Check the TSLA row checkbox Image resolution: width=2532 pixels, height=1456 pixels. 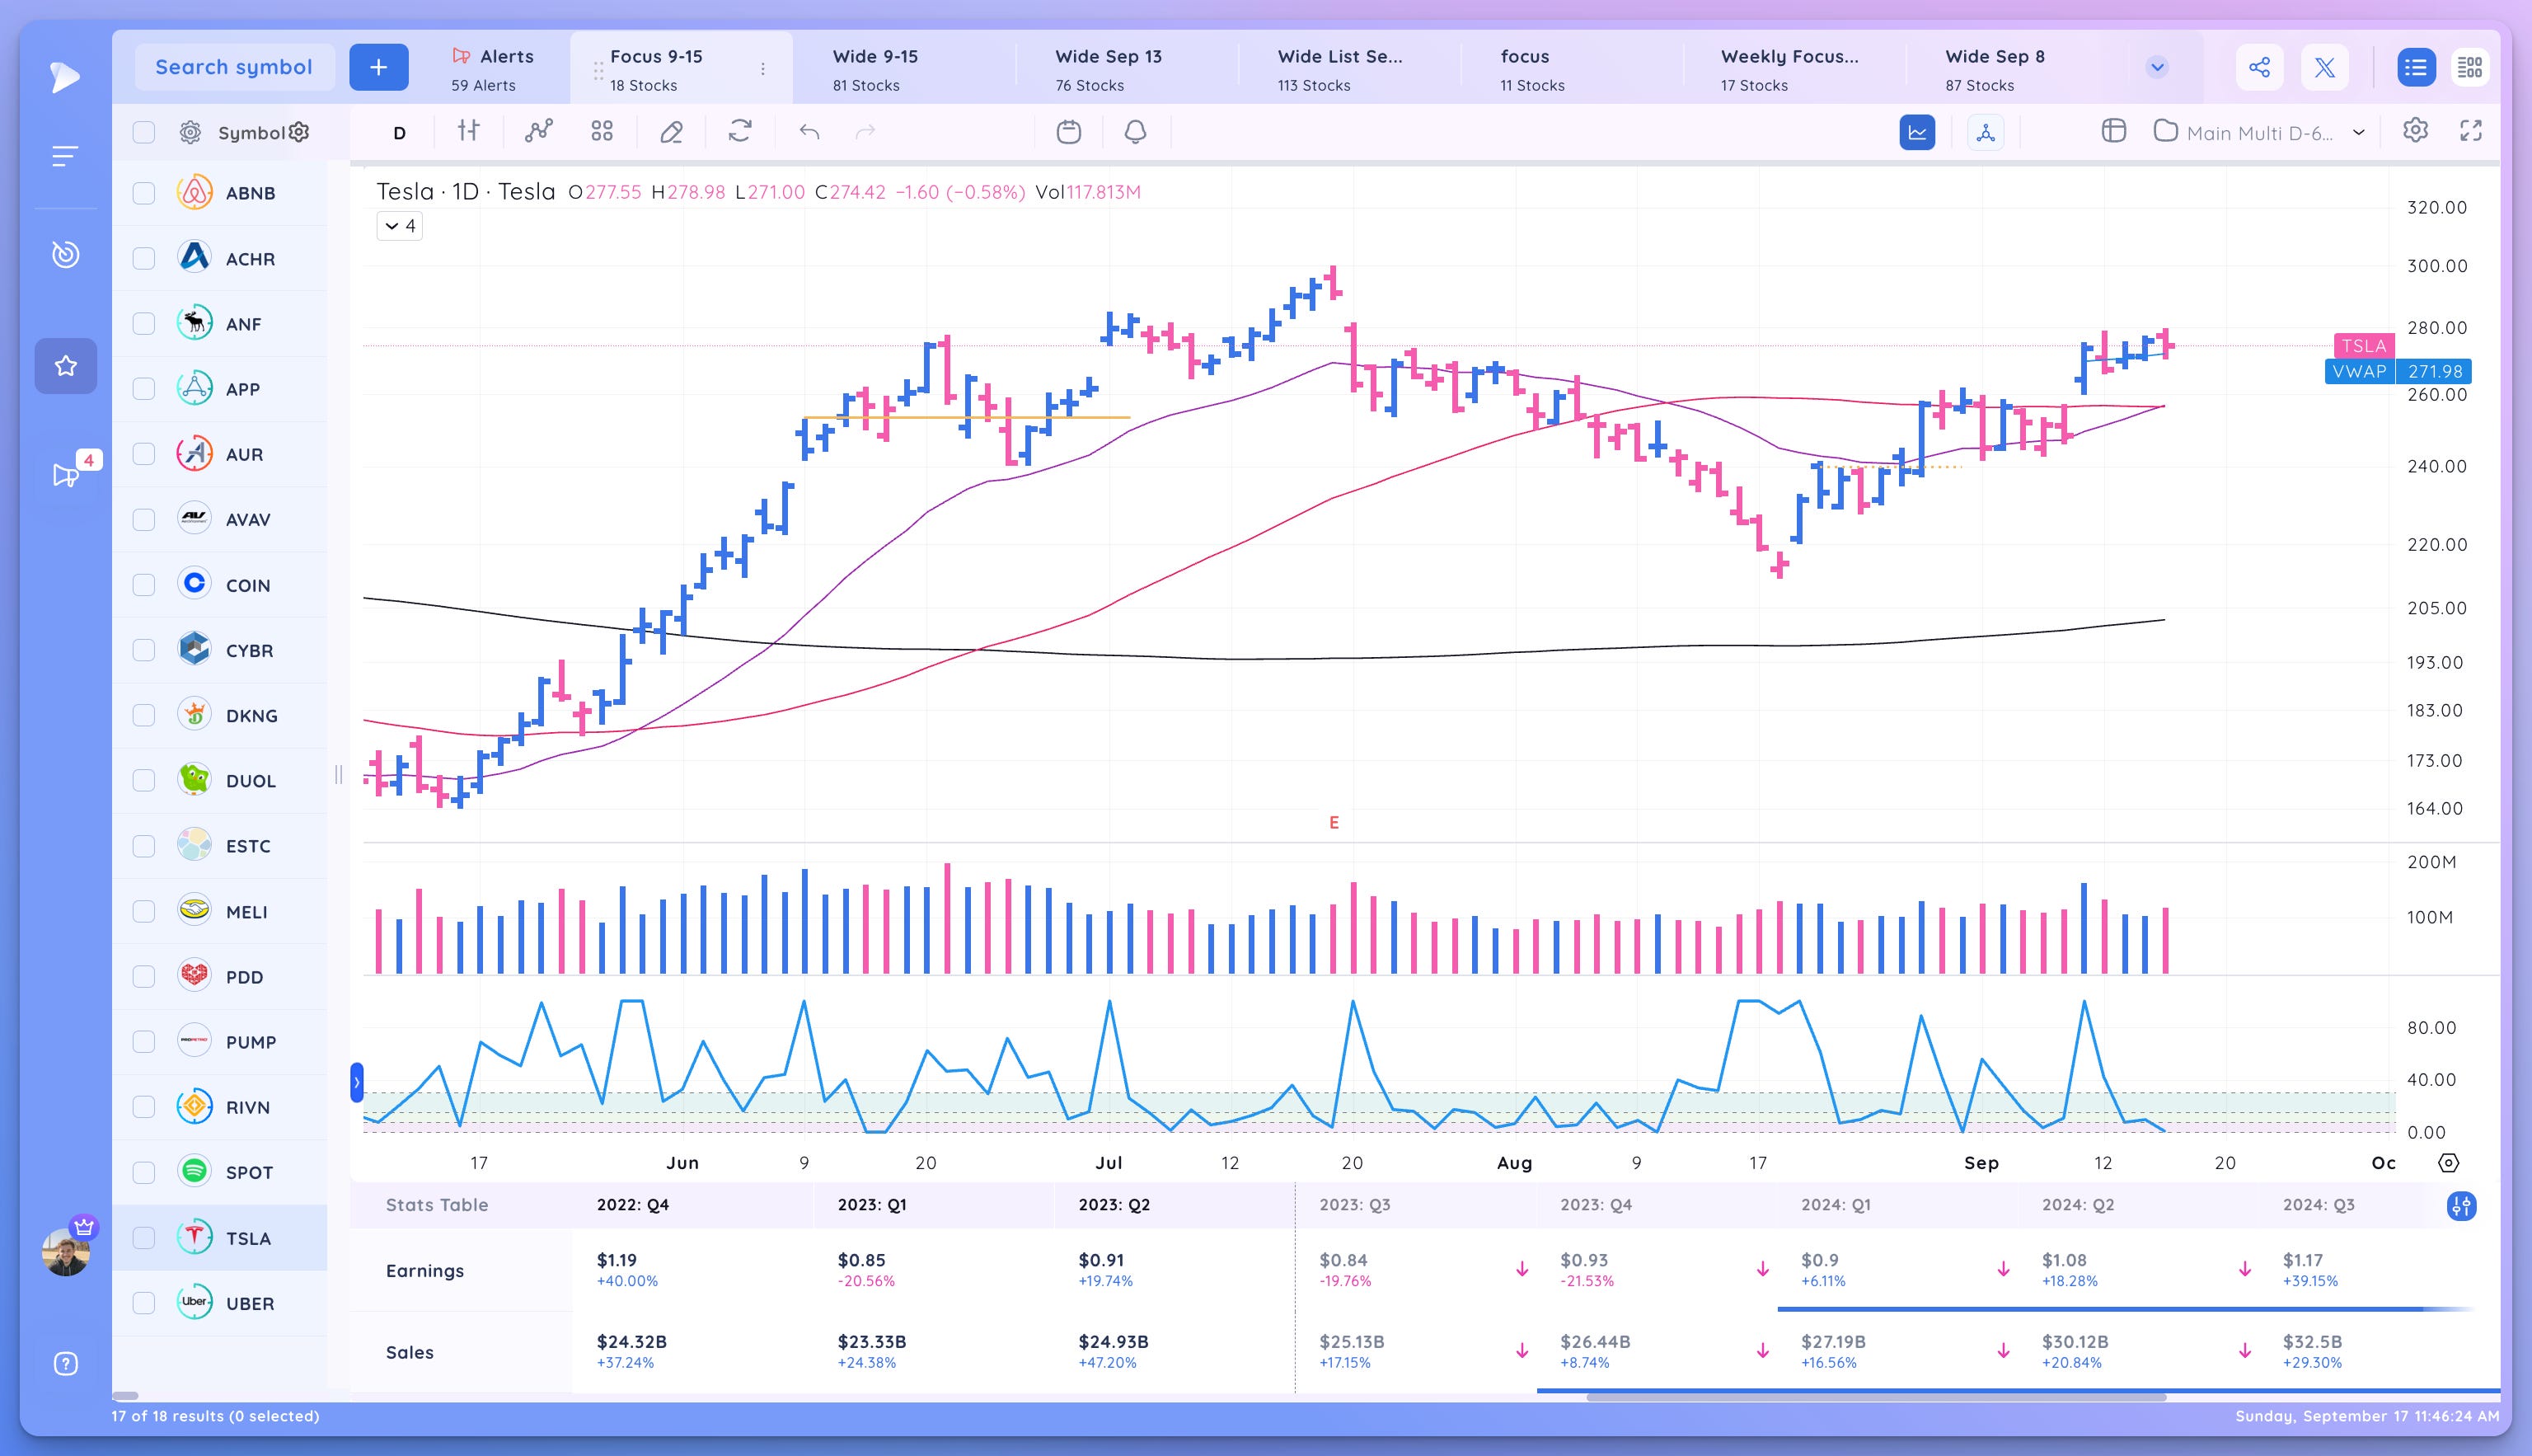coord(144,1238)
